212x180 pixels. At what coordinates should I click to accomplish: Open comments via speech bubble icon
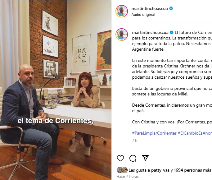pos(133,158)
